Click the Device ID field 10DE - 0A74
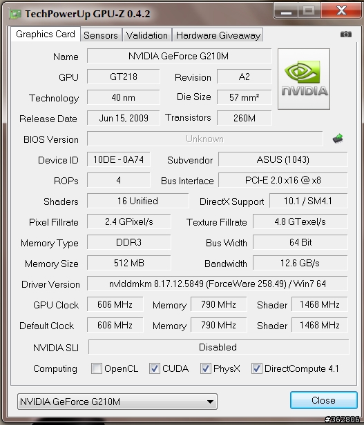The width and height of the screenshot is (364, 425). click(119, 159)
